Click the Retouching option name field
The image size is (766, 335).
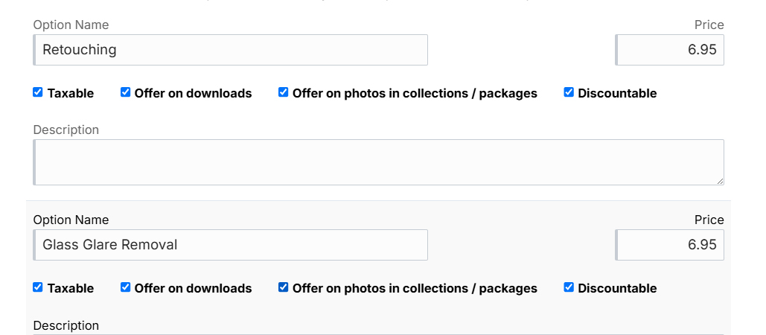[231, 50]
